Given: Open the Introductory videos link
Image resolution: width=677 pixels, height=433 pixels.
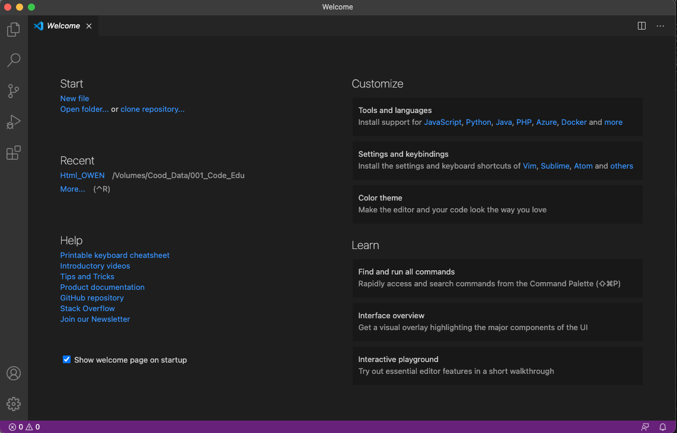Looking at the screenshot, I should (x=95, y=266).
